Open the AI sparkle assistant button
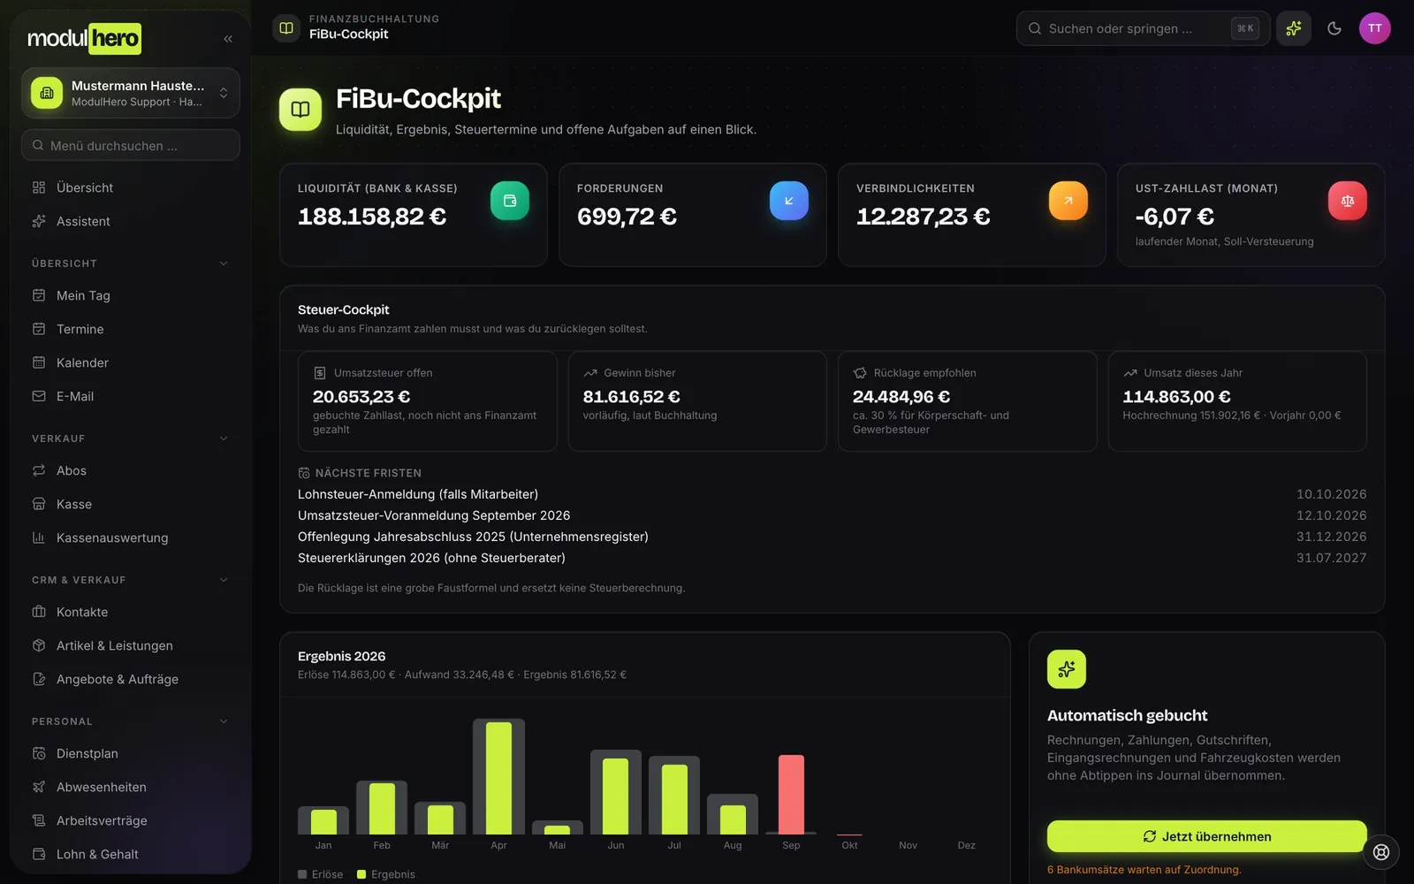1414x884 pixels. 1294,28
